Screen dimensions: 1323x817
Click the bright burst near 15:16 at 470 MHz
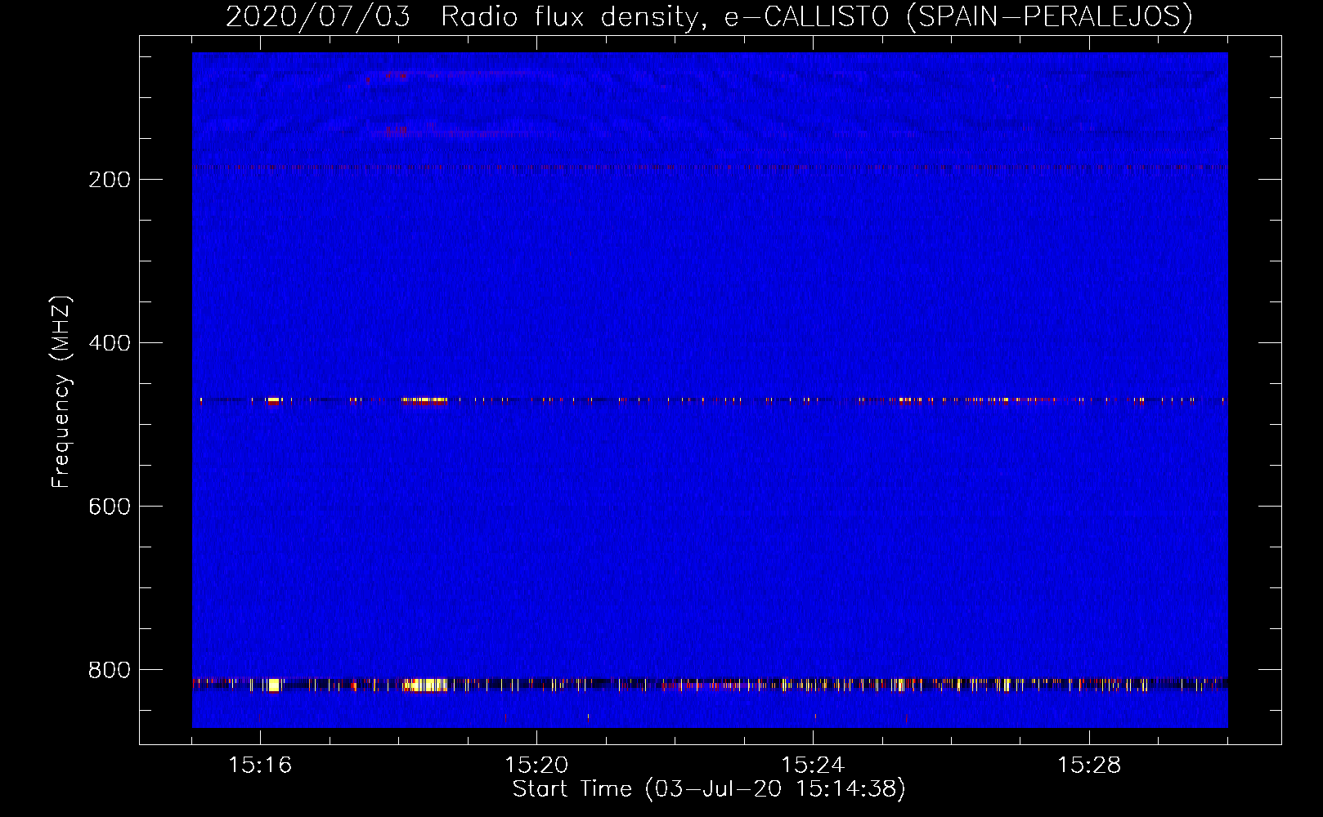(273, 400)
